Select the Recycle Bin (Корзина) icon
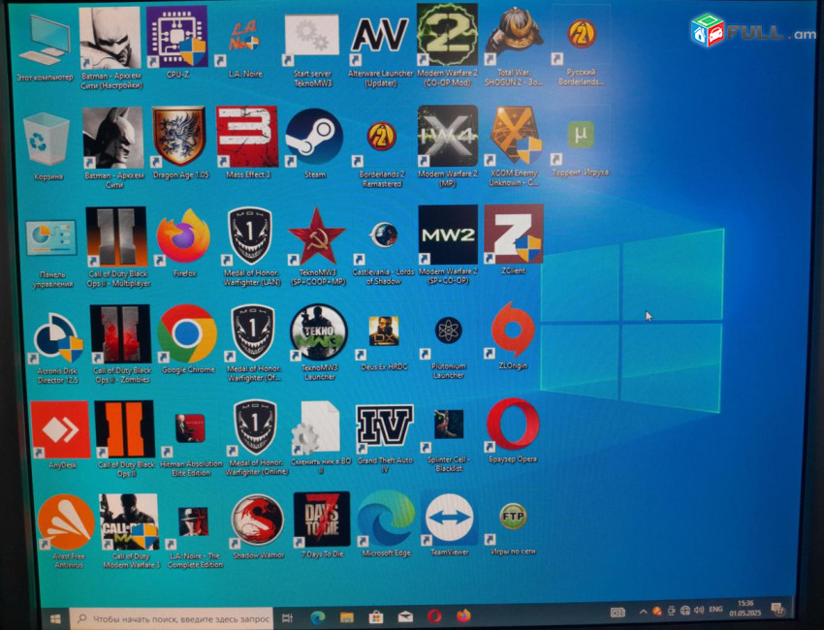Screen dimensions: 824x630 (x=47, y=139)
